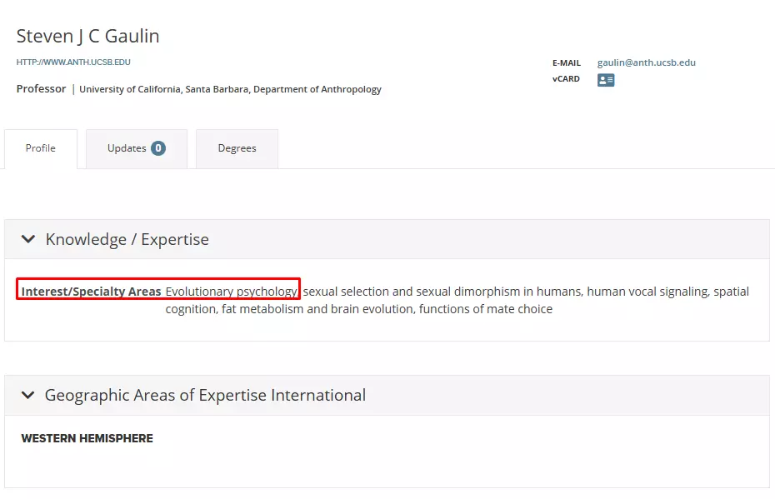Open the HTTP://WWW.ANTH.UCSB.EDU website link

tap(73, 62)
